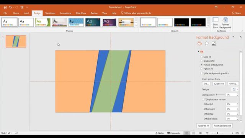Expand the Themes gallery more arrow
Screen dimensions: 245x138
(x=136, y=26)
